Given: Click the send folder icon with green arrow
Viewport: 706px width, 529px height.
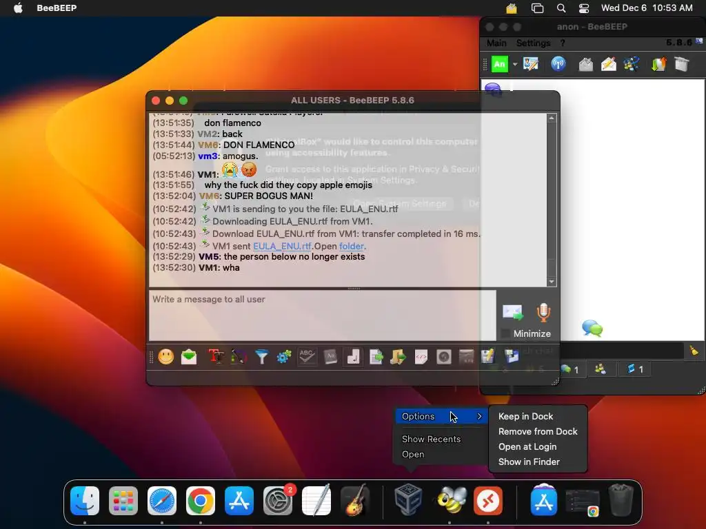Looking at the screenshot, I should coord(398,357).
